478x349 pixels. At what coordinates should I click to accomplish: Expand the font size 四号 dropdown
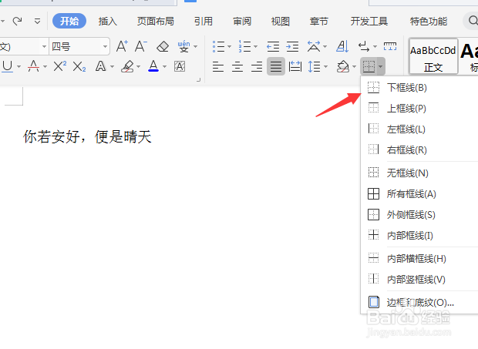click(105, 46)
